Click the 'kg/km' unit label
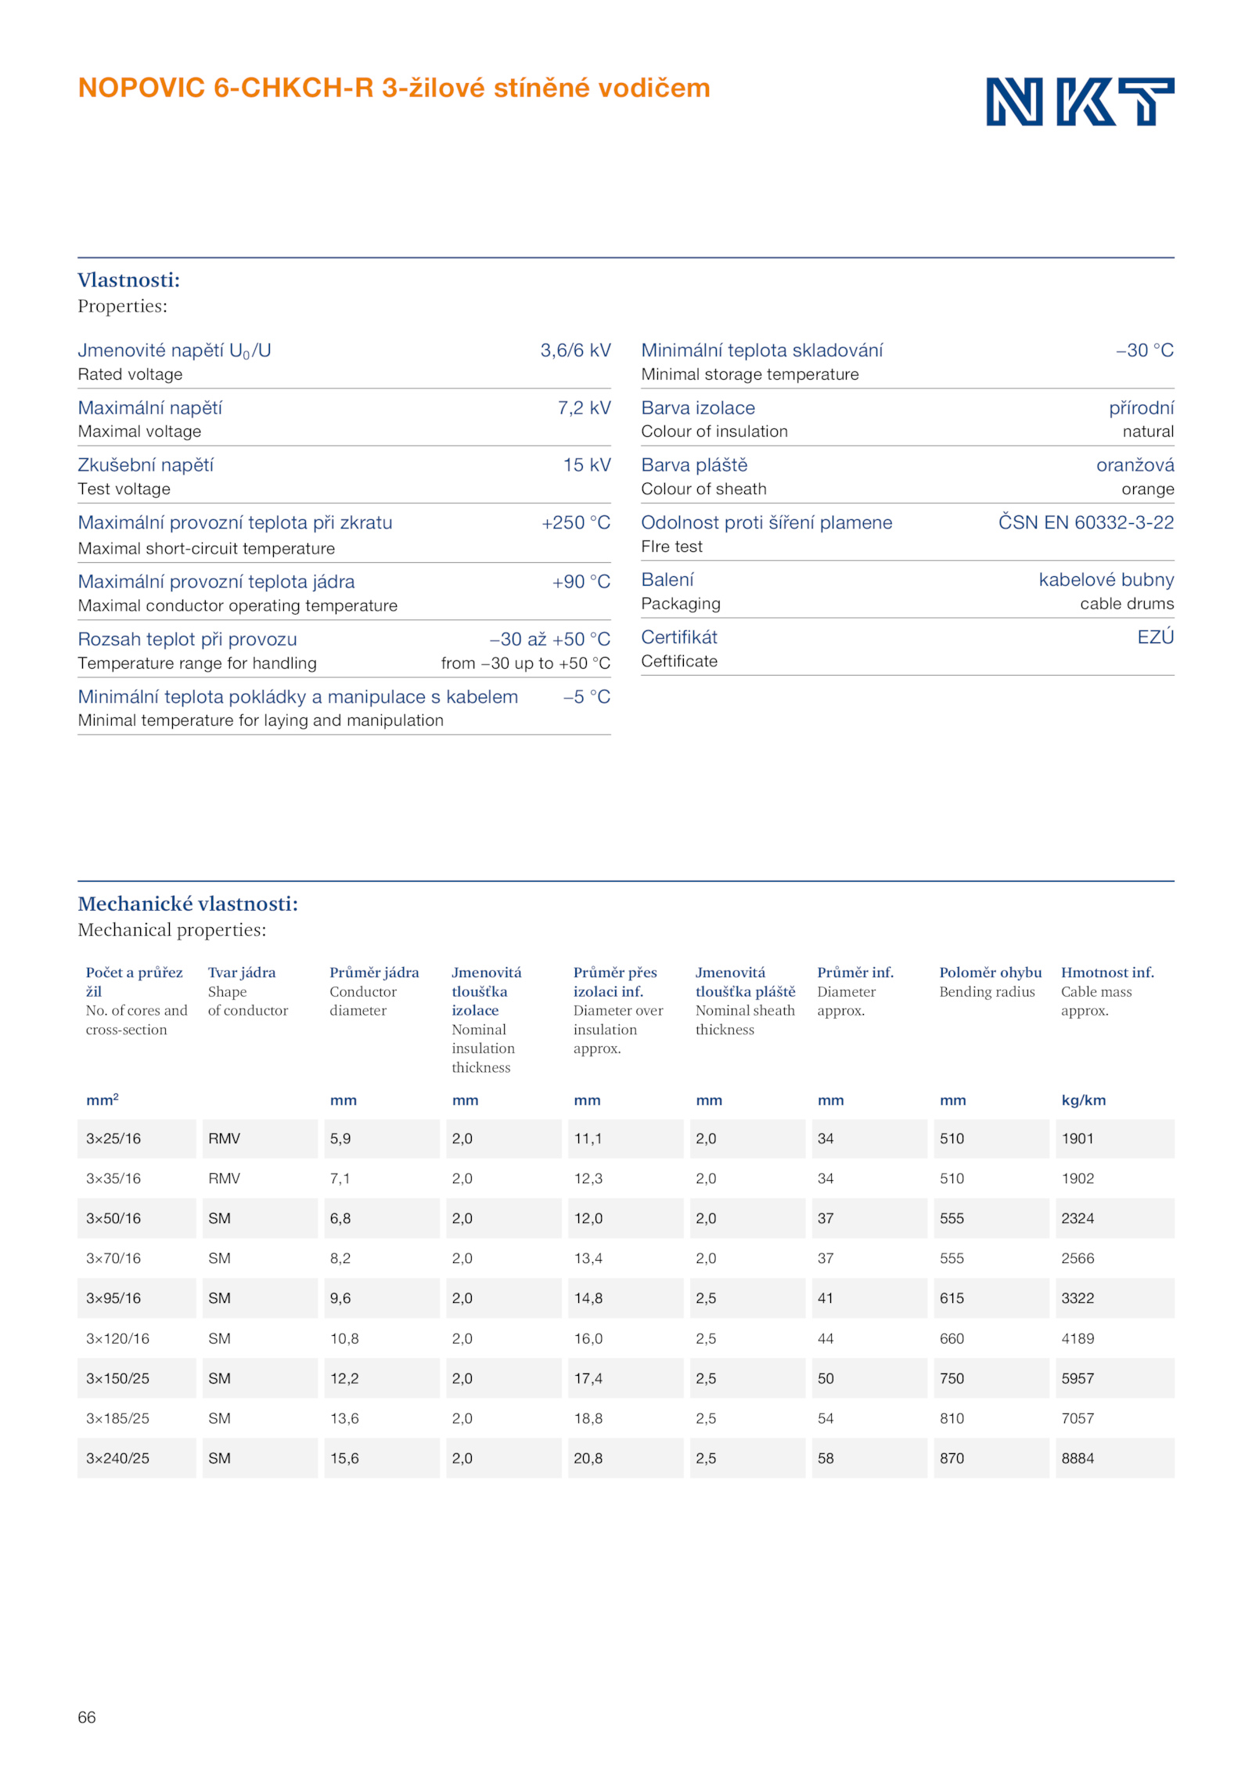Image resolution: width=1252 pixels, height=1772 pixels. [x=1084, y=1100]
